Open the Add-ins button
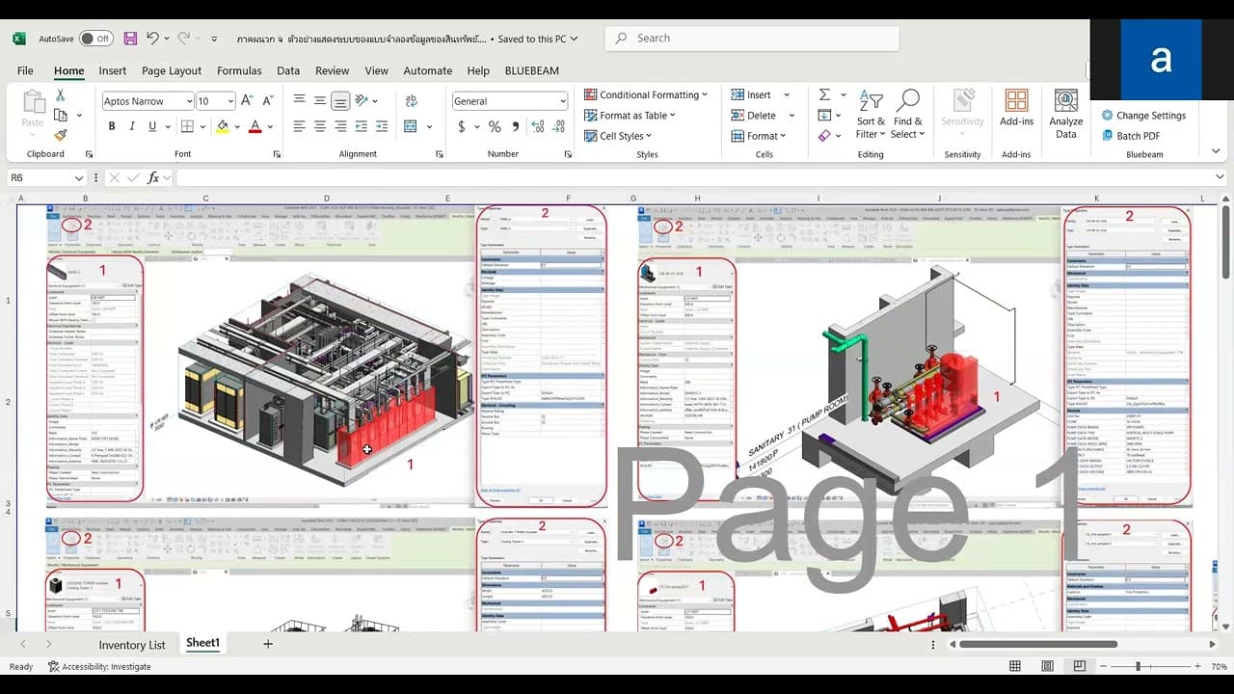 tap(1016, 108)
